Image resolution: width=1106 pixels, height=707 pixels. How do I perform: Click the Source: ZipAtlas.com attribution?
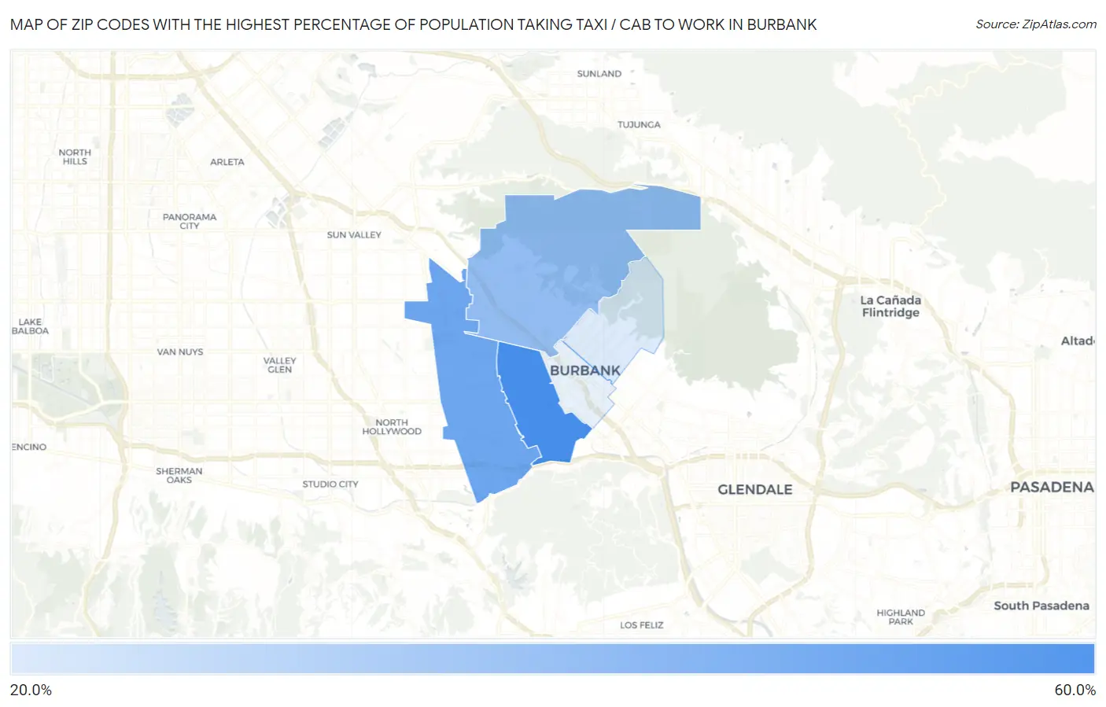click(x=1036, y=24)
